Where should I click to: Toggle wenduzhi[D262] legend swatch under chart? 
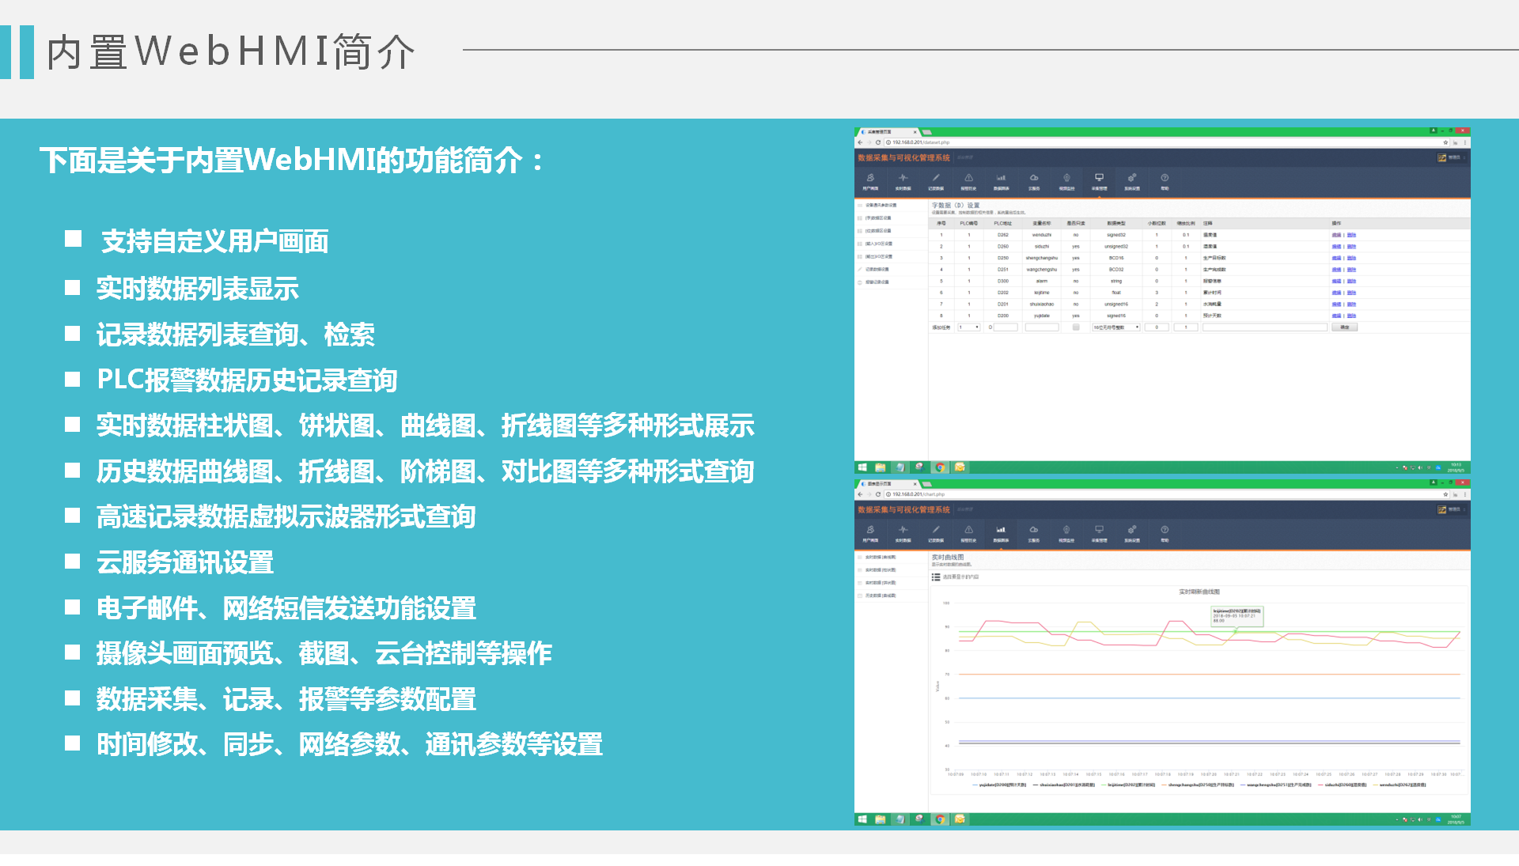1376,785
